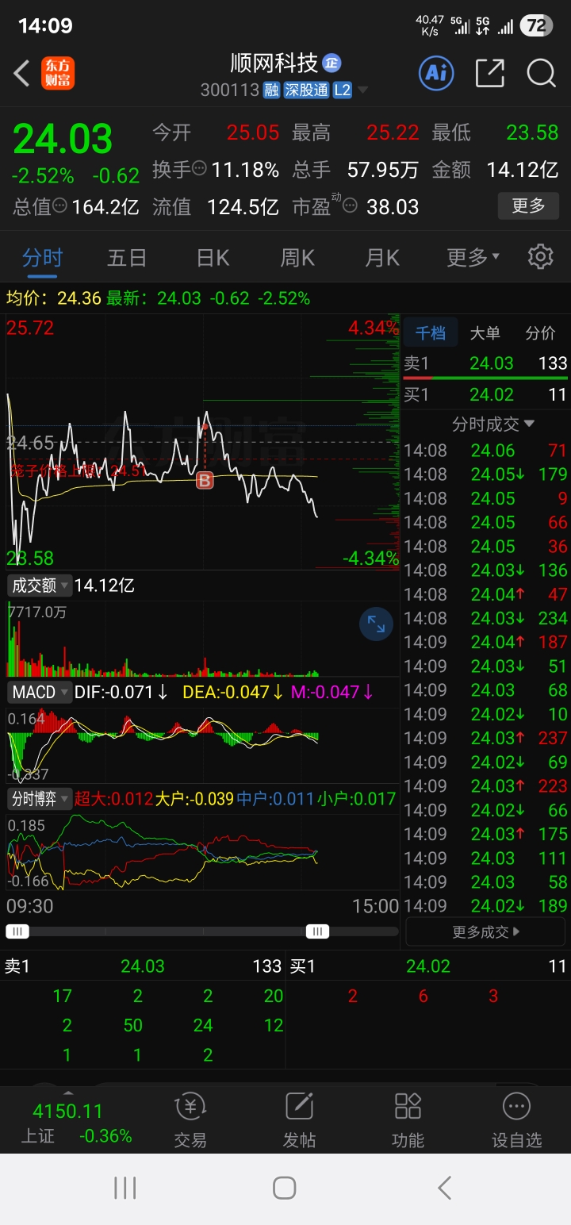Image resolution: width=571 pixels, height=1225 pixels.
Task: Open the Ai assistant icon
Action: [435, 74]
